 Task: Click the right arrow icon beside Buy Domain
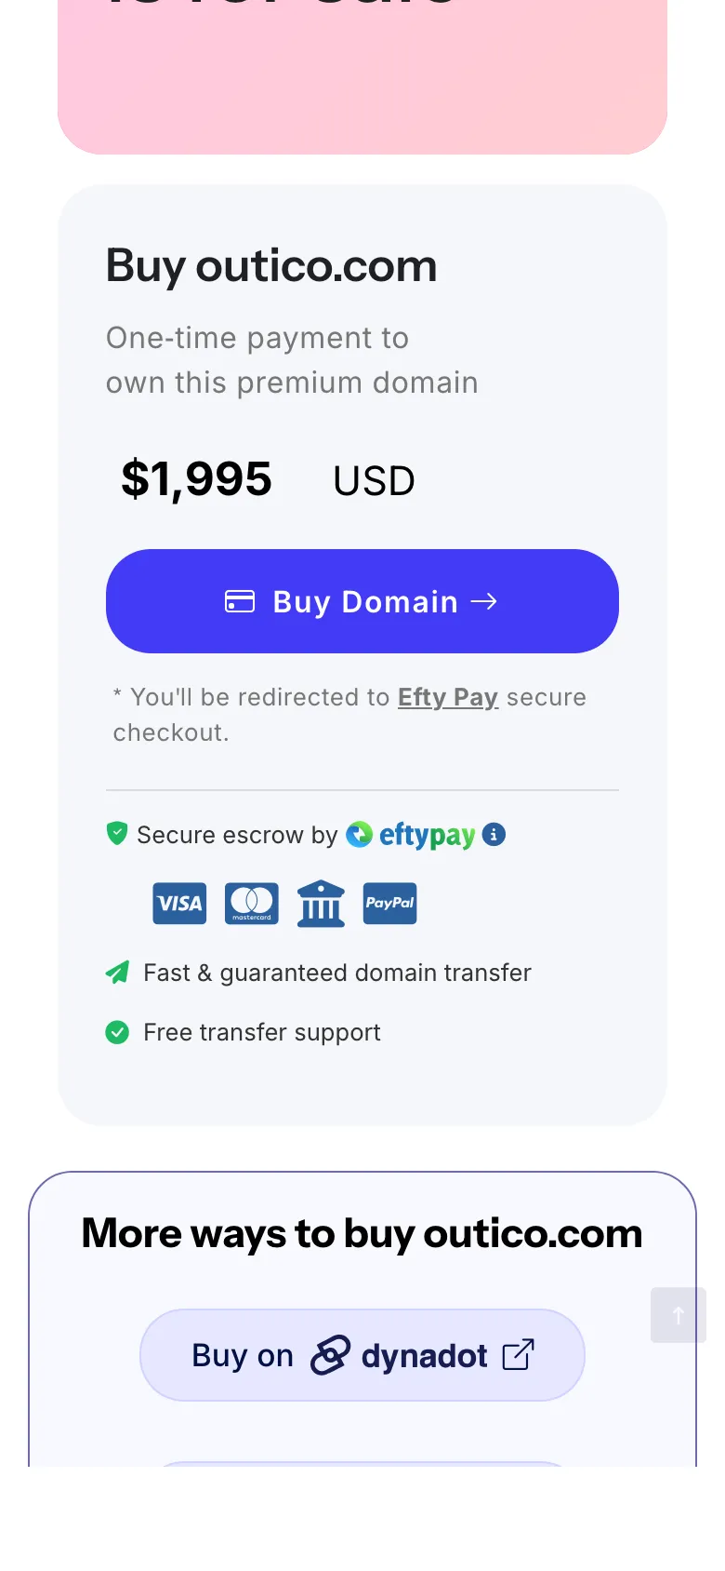484,601
